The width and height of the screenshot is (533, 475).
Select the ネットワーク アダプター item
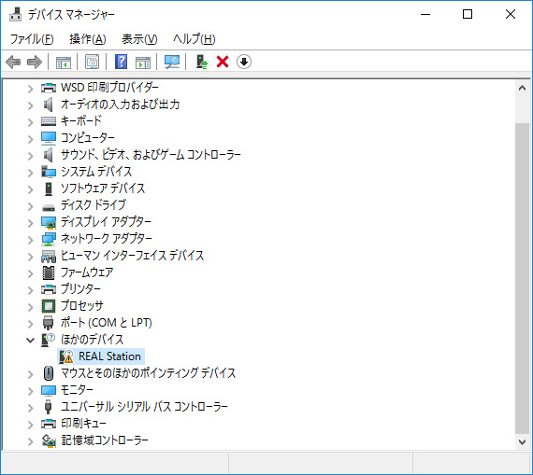(x=106, y=239)
